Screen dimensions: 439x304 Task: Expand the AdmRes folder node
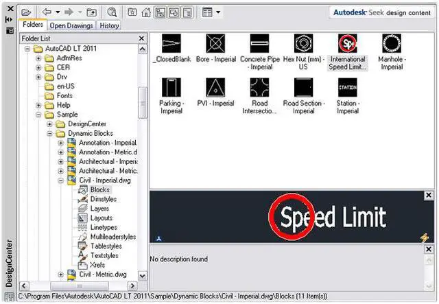click(x=38, y=59)
